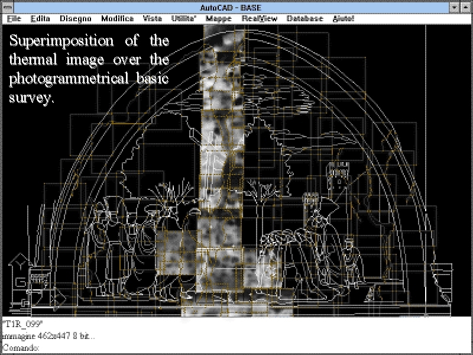The width and height of the screenshot is (473, 355).
Task: Click the Comando: command line prompt
Action: [21, 348]
